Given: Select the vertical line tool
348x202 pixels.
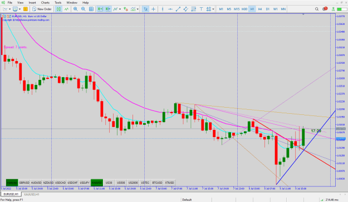Looking at the screenshot, I should point(163,9).
